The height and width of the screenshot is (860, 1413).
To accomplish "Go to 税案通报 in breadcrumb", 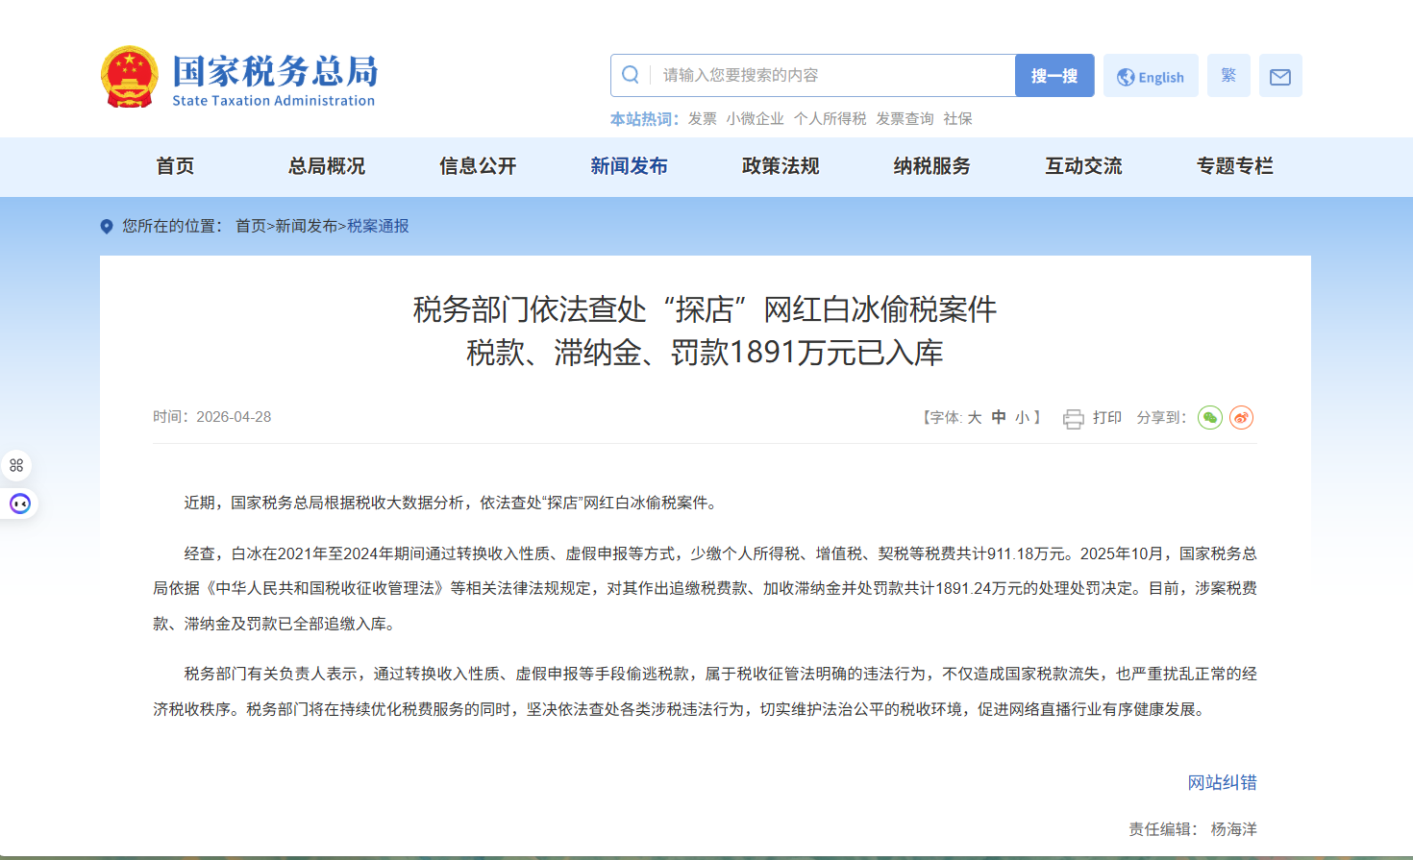I will point(378,226).
